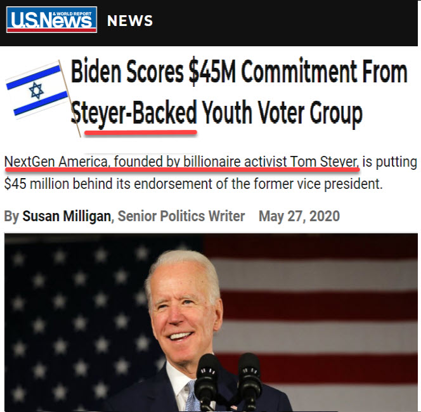Click the name 'Tom Steyer' in summary
Image resolution: width=421 pixels, height=412 pixels.
coord(325,162)
